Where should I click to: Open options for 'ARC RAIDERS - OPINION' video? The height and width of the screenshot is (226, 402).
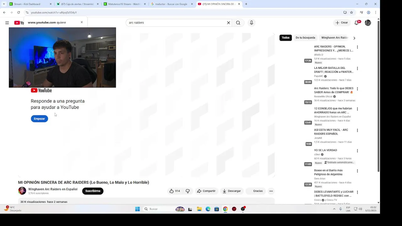tap(357, 47)
